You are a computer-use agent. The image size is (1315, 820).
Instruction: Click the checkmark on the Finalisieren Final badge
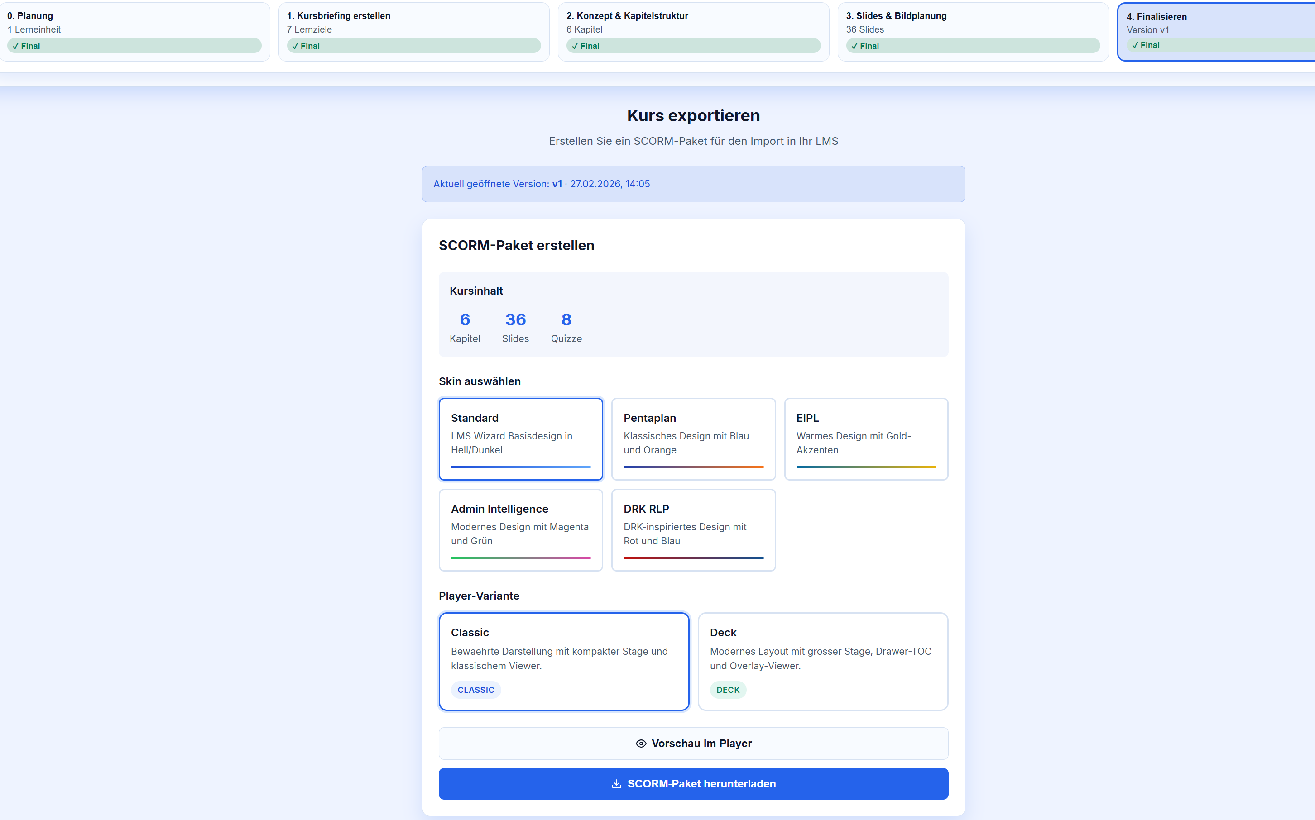(1136, 46)
